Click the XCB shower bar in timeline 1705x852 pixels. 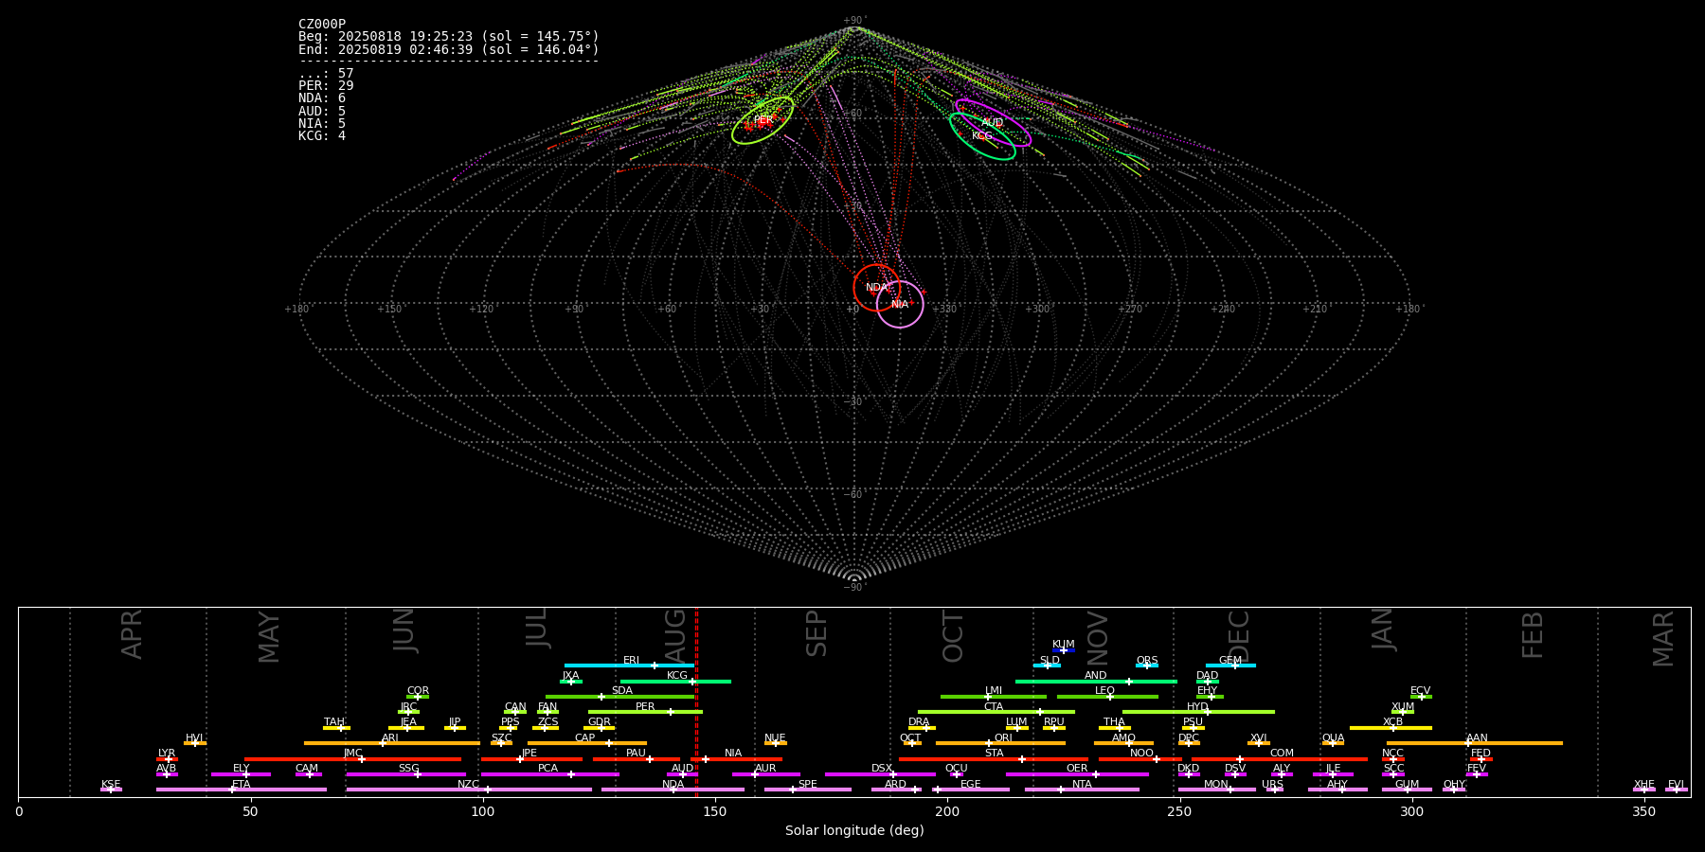pyautogui.click(x=1391, y=728)
